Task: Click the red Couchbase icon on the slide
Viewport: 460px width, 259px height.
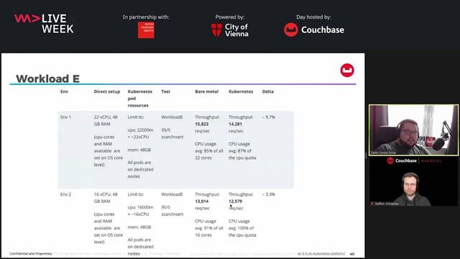Action: point(347,71)
